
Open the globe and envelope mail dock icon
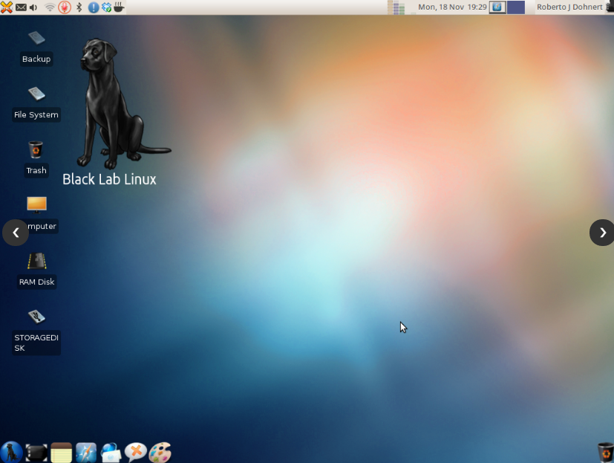tap(111, 453)
